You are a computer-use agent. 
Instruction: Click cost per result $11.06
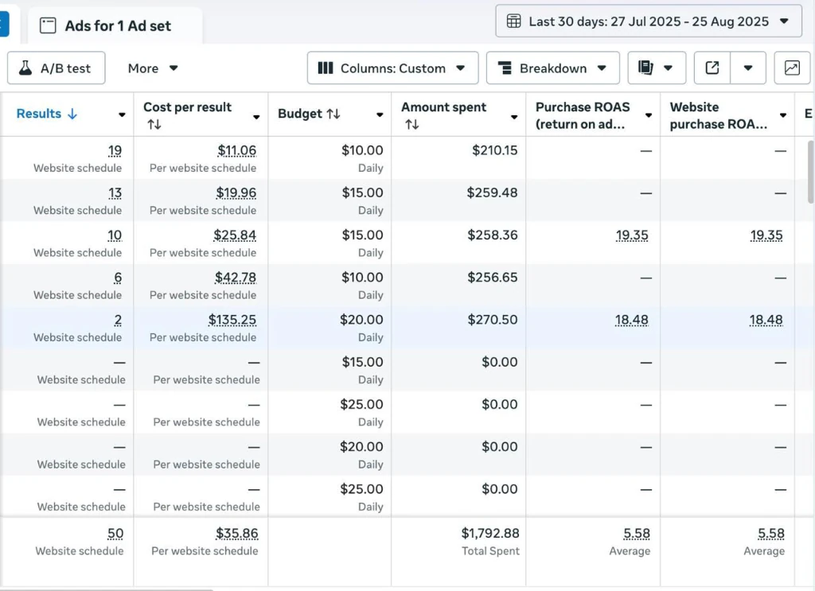tap(237, 150)
